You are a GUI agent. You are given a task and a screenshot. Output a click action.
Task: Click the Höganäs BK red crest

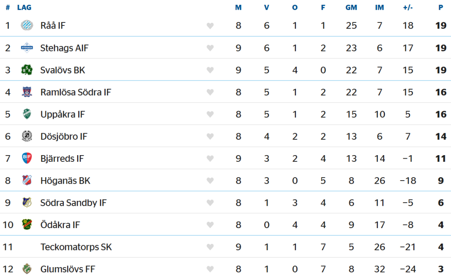[27, 180]
